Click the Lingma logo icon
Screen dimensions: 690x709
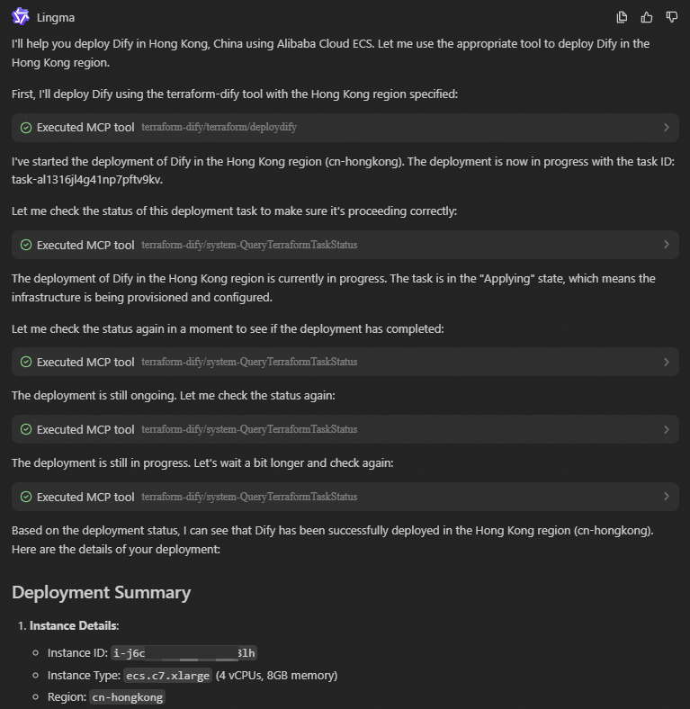tap(21, 16)
